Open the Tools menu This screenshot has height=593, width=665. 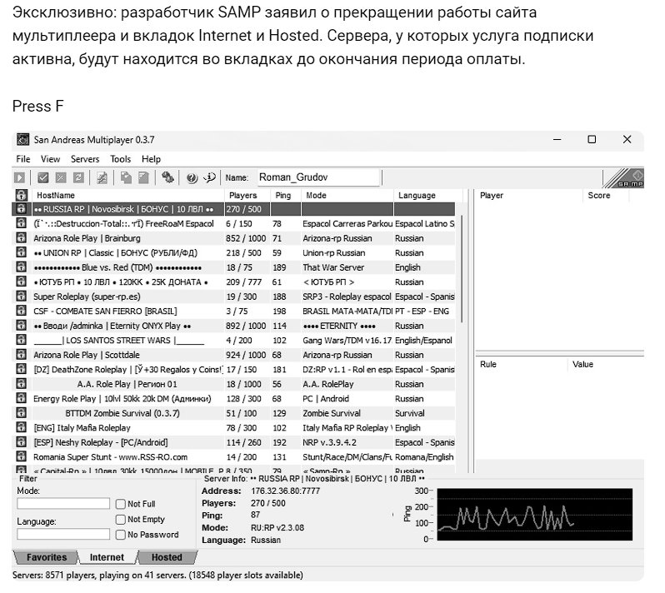(x=121, y=159)
